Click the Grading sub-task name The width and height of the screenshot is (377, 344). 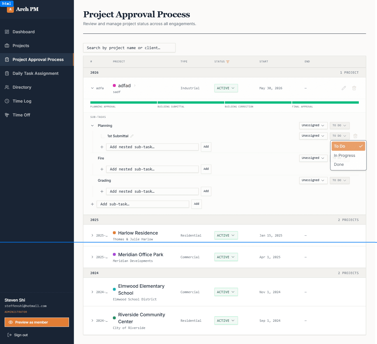click(104, 181)
